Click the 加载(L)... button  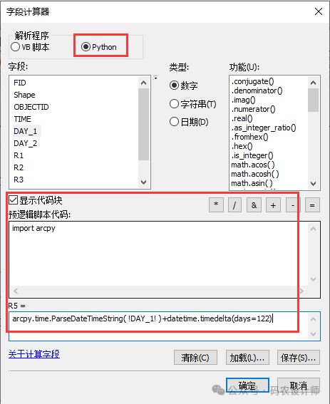(x=247, y=358)
